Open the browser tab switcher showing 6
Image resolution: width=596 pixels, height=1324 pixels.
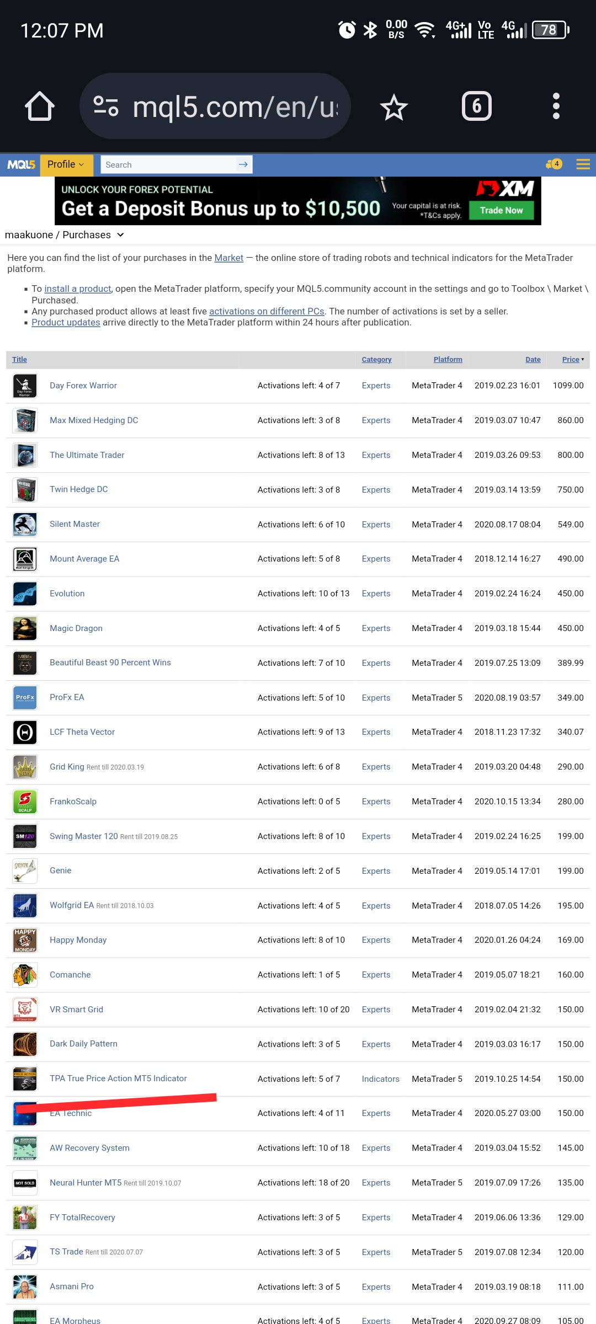(x=476, y=106)
